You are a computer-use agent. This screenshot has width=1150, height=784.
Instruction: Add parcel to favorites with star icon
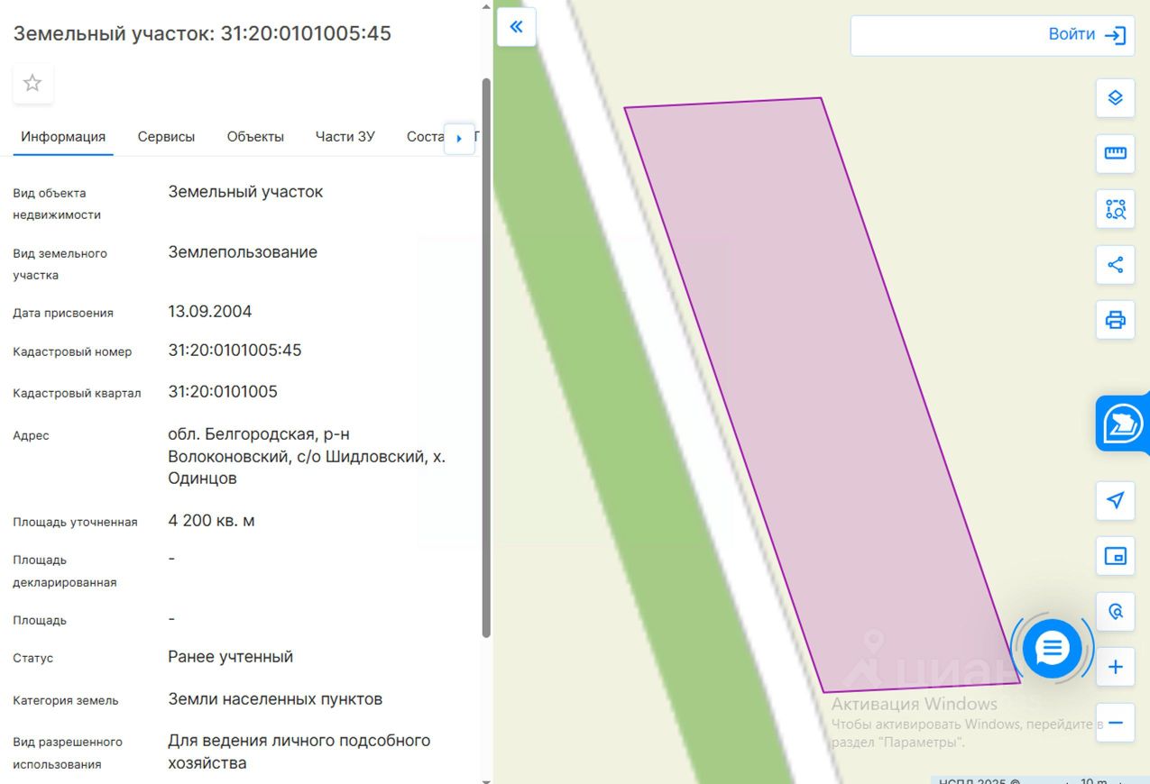pyautogui.click(x=32, y=84)
